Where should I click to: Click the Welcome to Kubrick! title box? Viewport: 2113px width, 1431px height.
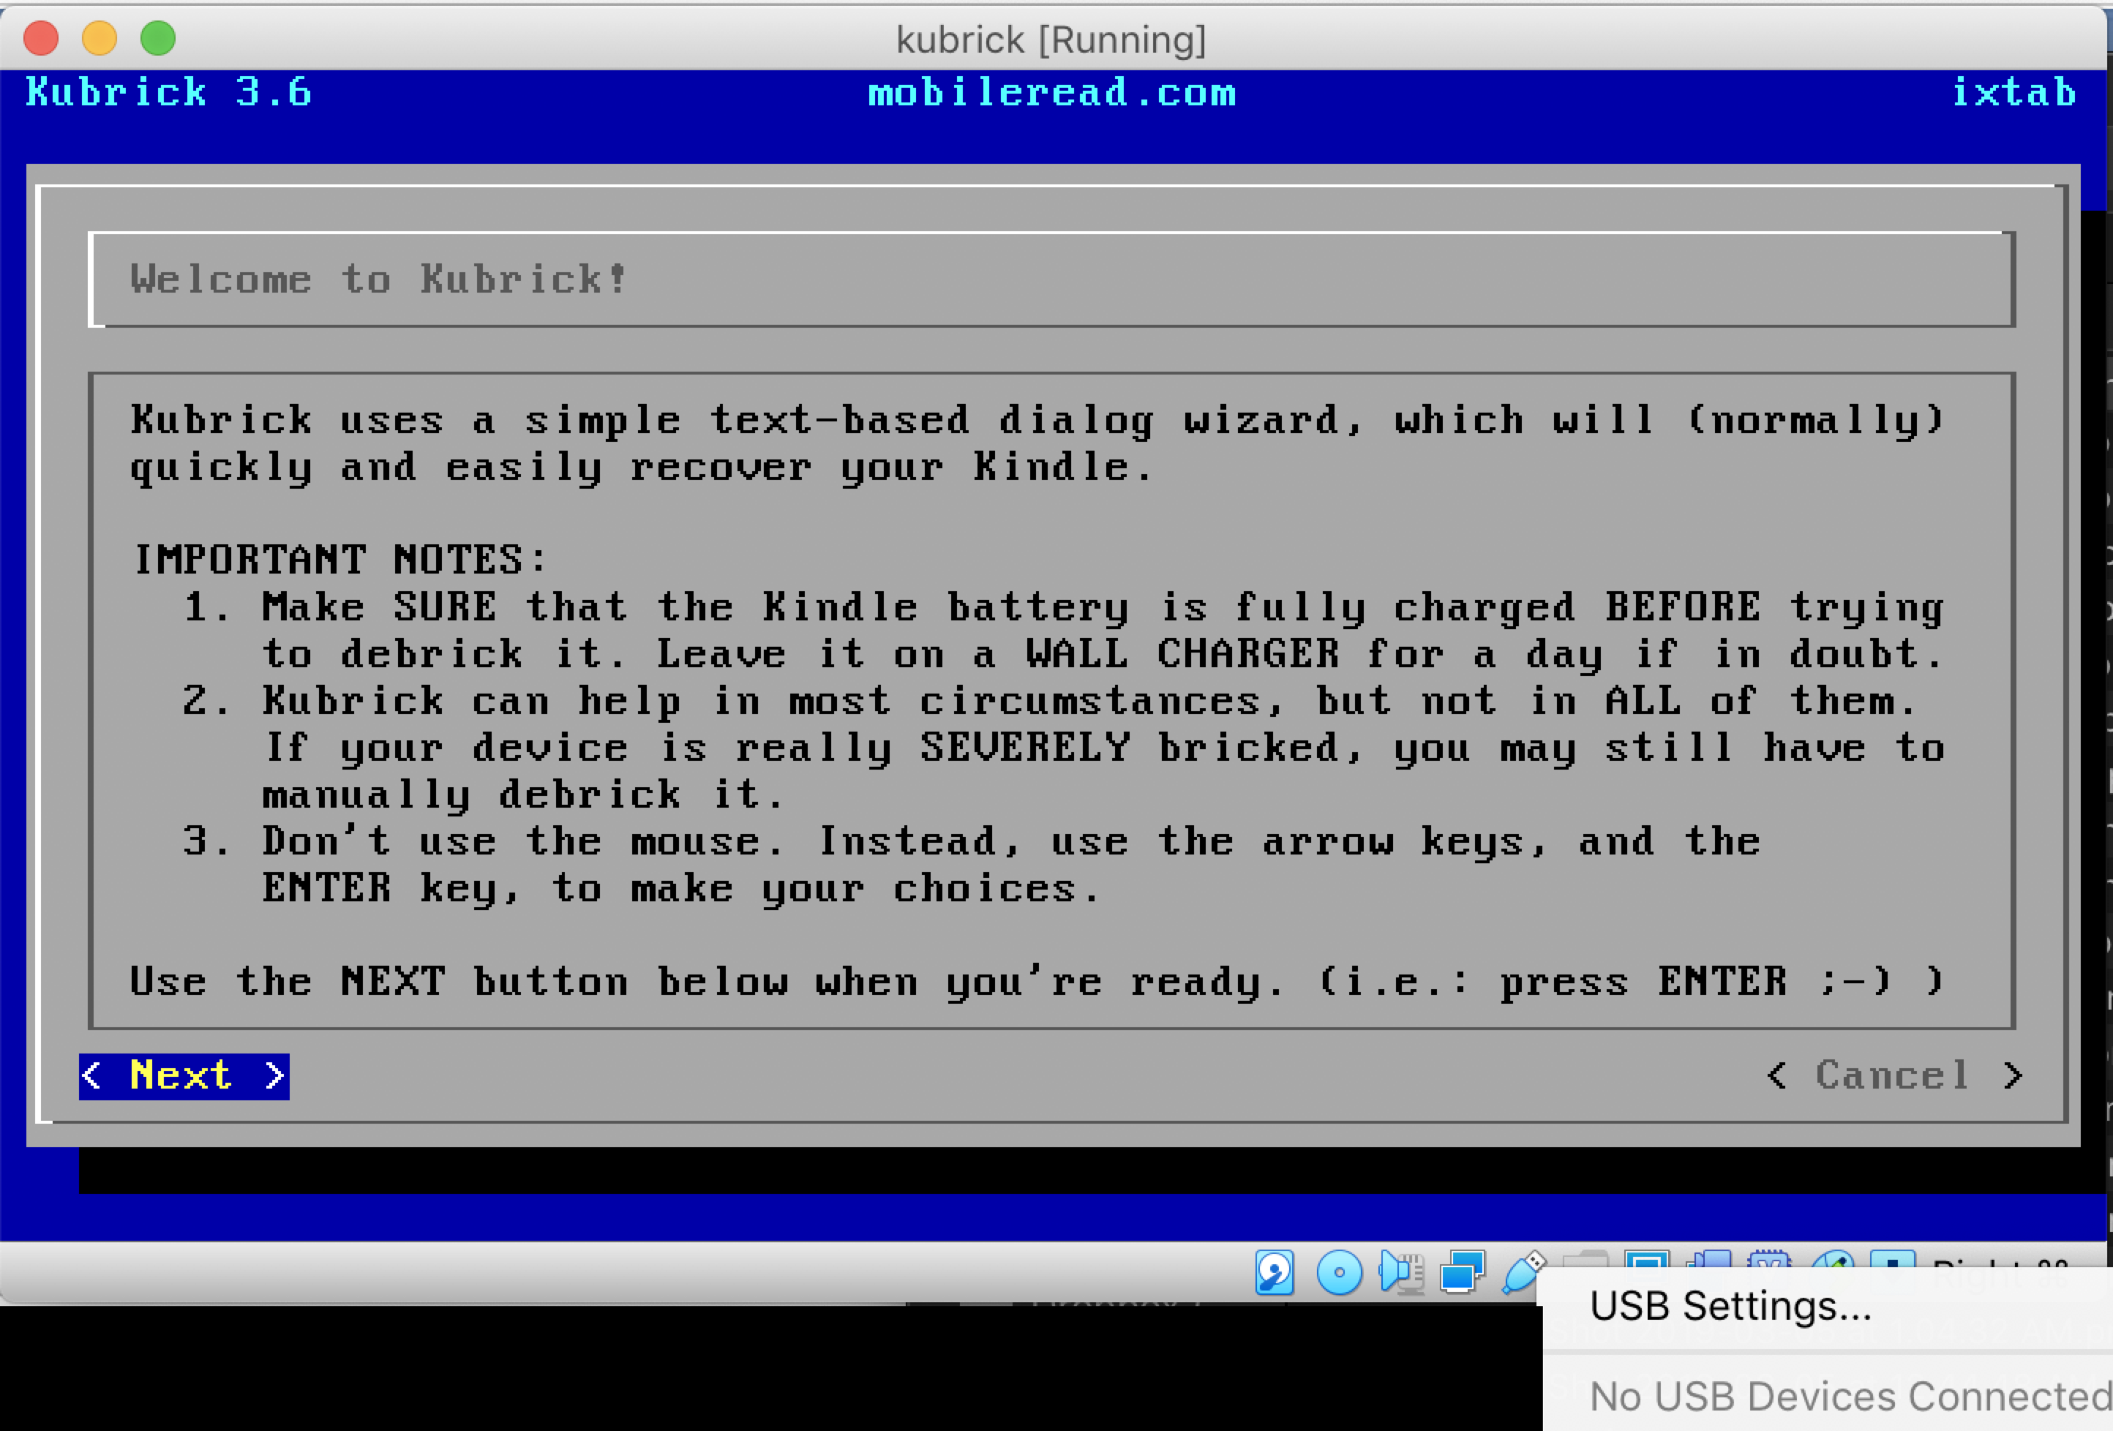pyautogui.click(x=1051, y=279)
